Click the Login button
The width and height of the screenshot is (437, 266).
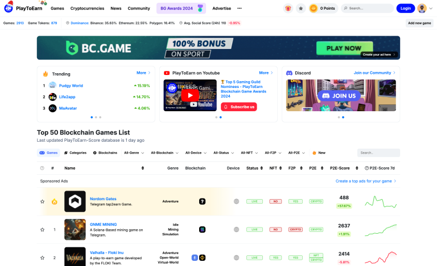click(406, 9)
